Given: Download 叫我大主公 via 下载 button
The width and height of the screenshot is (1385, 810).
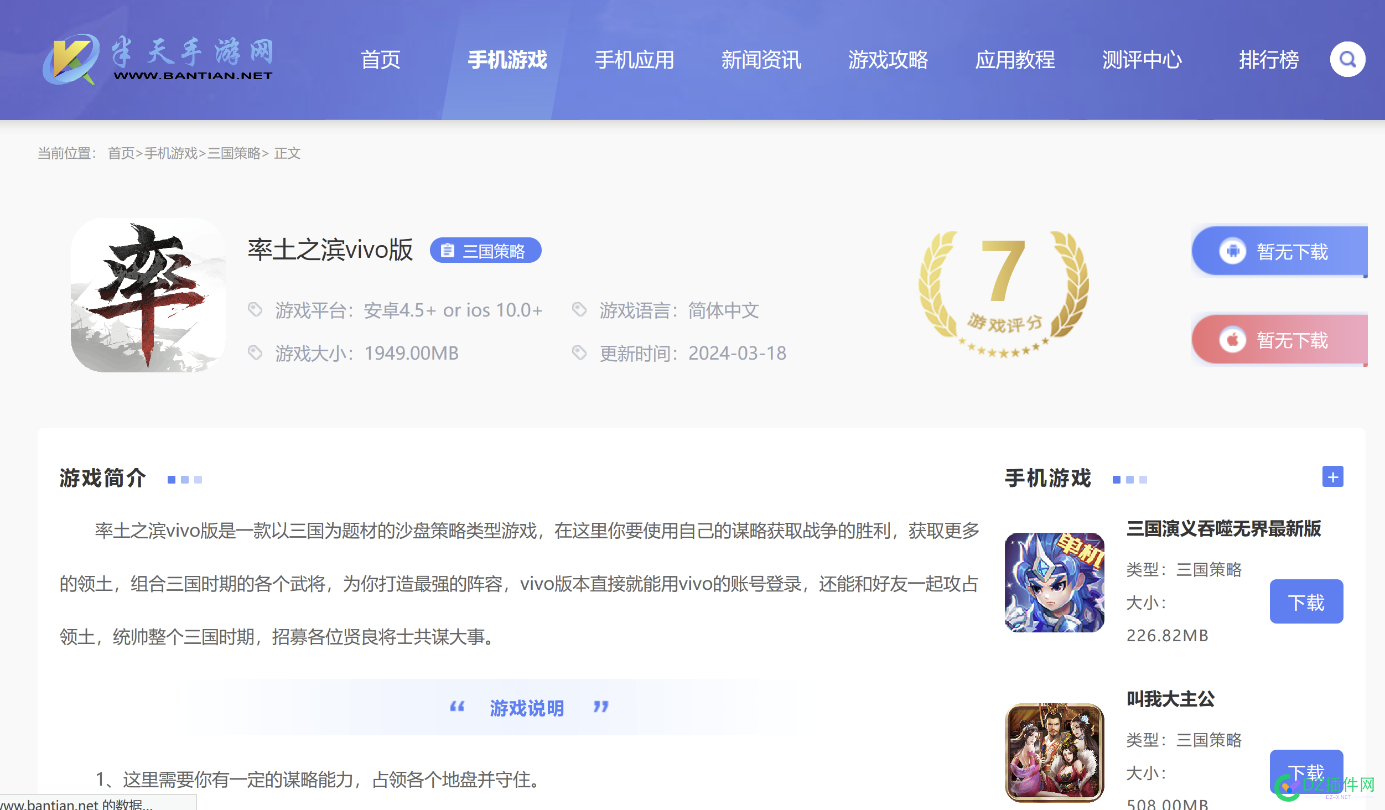Looking at the screenshot, I should [1306, 772].
